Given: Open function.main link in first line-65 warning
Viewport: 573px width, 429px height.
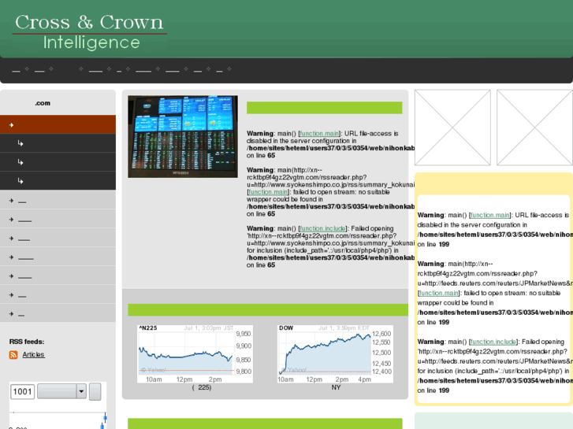Looking at the screenshot, I should pyautogui.click(x=319, y=134).
